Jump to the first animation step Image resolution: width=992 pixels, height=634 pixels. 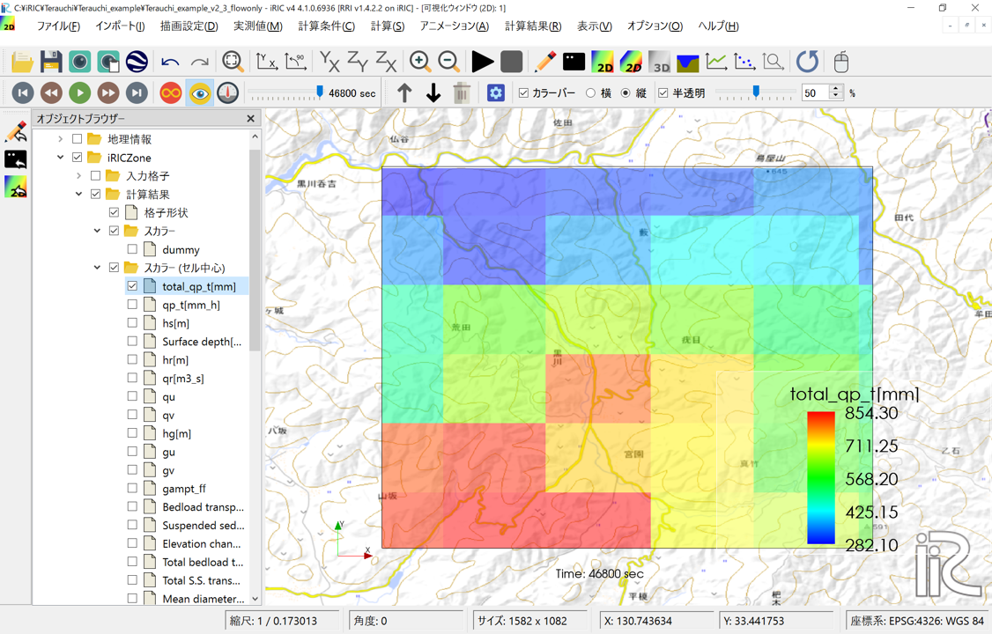[x=23, y=93]
